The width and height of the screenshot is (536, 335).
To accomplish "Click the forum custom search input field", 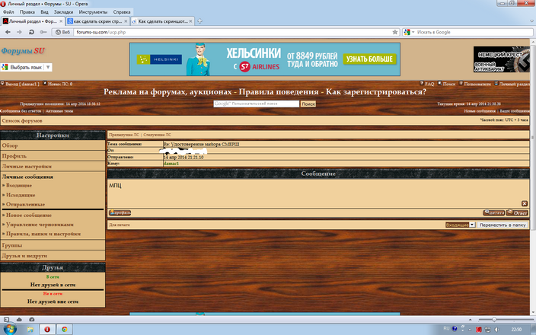I will (x=257, y=103).
